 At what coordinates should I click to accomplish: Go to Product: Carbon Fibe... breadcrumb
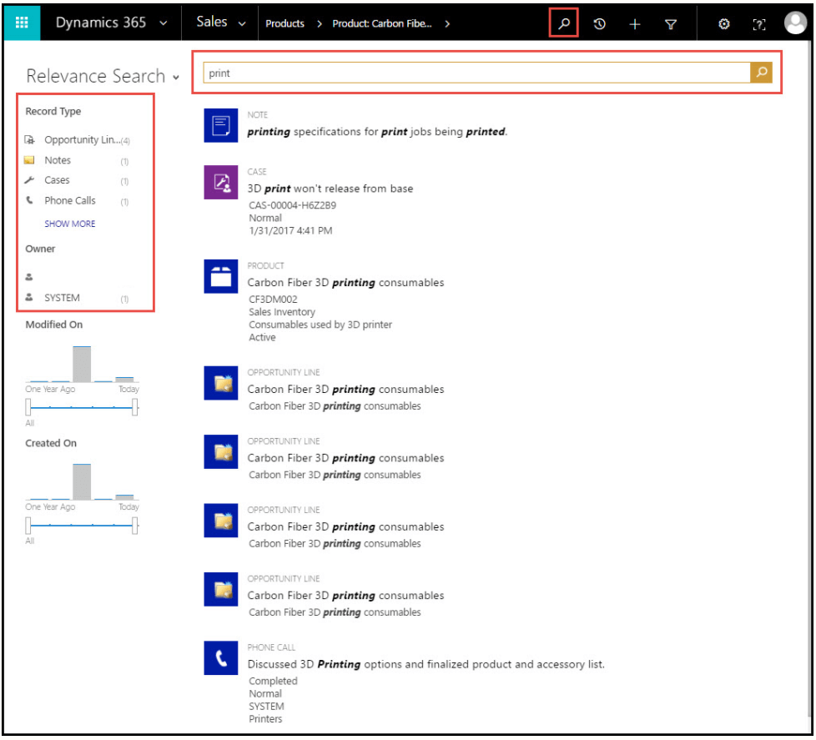click(x=382, y=24)
